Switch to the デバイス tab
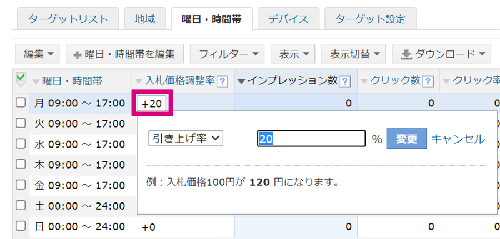The height and width of the screenshot is (239, 500). [288, 19]
